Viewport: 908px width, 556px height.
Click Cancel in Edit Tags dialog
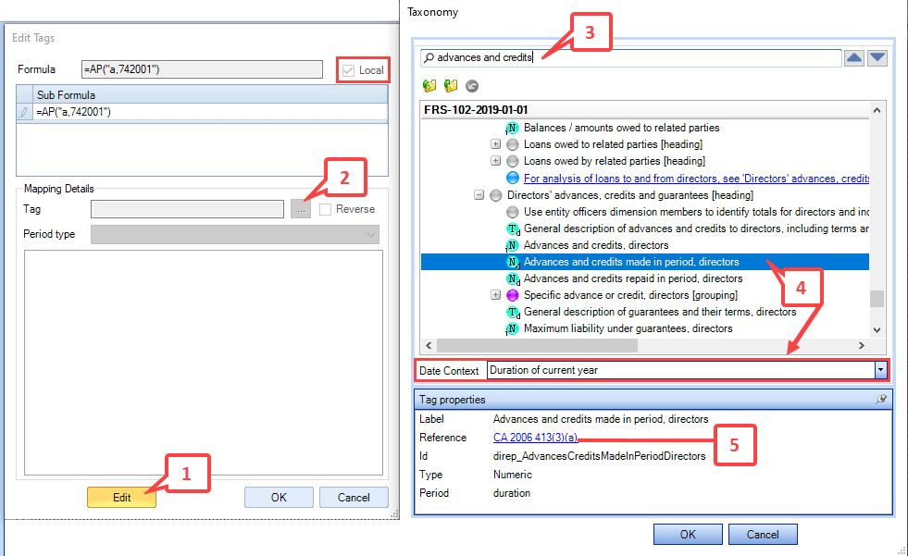tap(354, 497)
